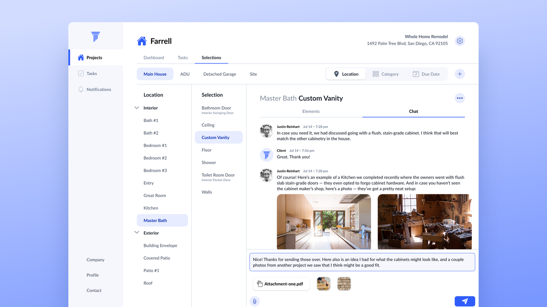
Task: Select the Location grouping option
Action: coord(346,74)
